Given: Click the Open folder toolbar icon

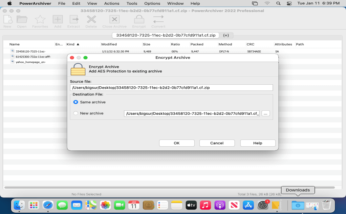Looking at the screenshot, I should point(22,21).
